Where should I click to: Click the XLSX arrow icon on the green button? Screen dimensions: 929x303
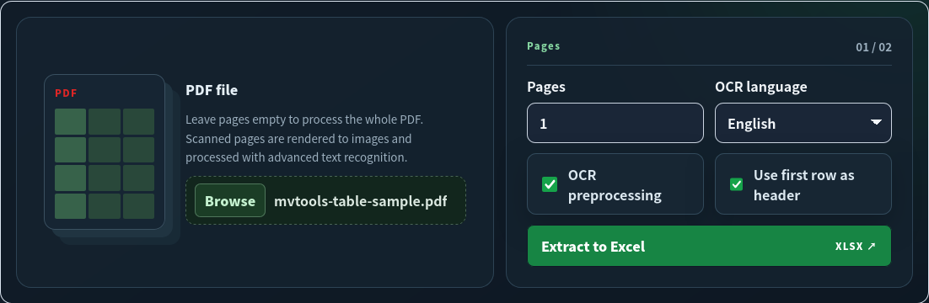tap(871, 246)
